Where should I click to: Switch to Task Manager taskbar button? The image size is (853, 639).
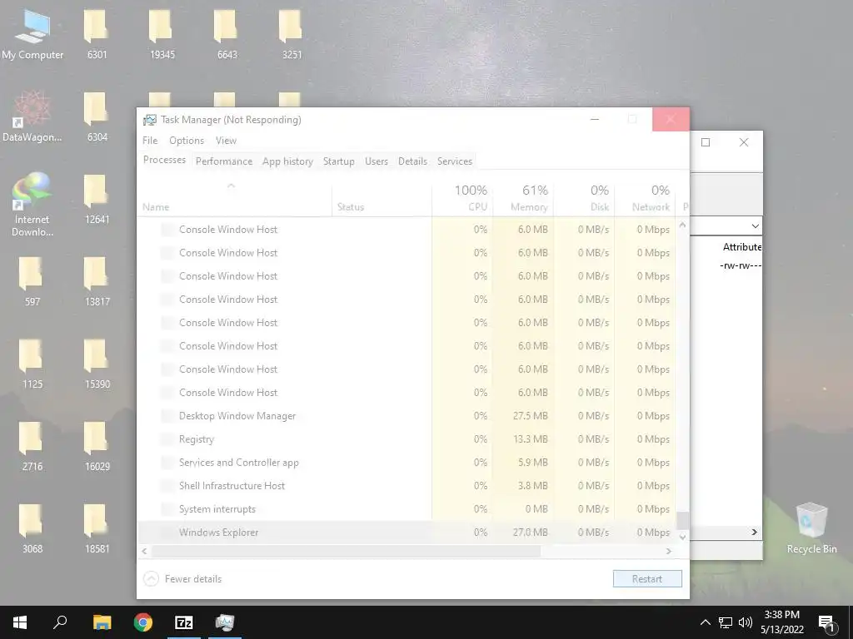[x=225, y=622]
